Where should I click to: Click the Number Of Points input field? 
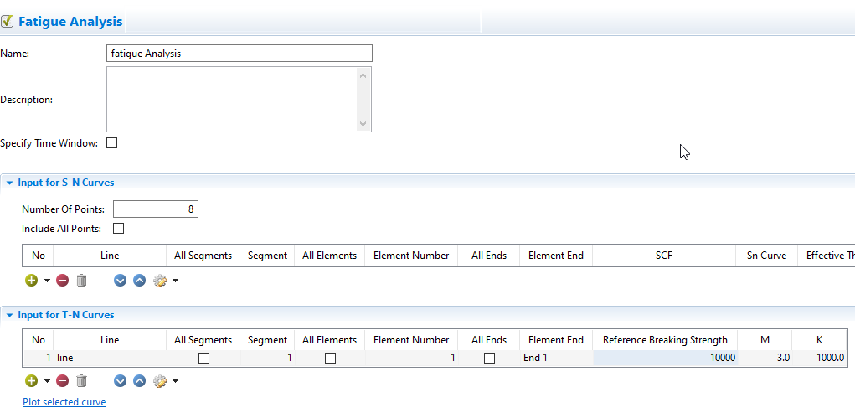(155, 209)
